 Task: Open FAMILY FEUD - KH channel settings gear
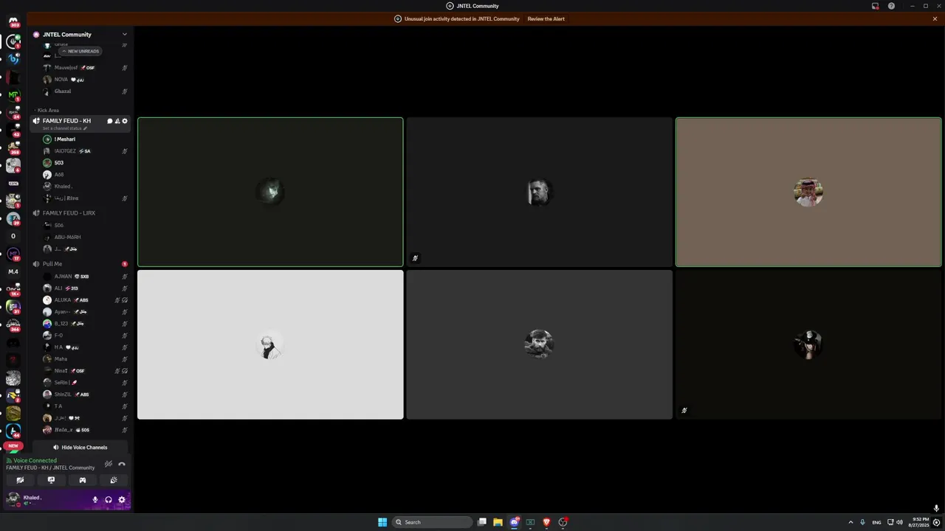(x=124, y=121)
